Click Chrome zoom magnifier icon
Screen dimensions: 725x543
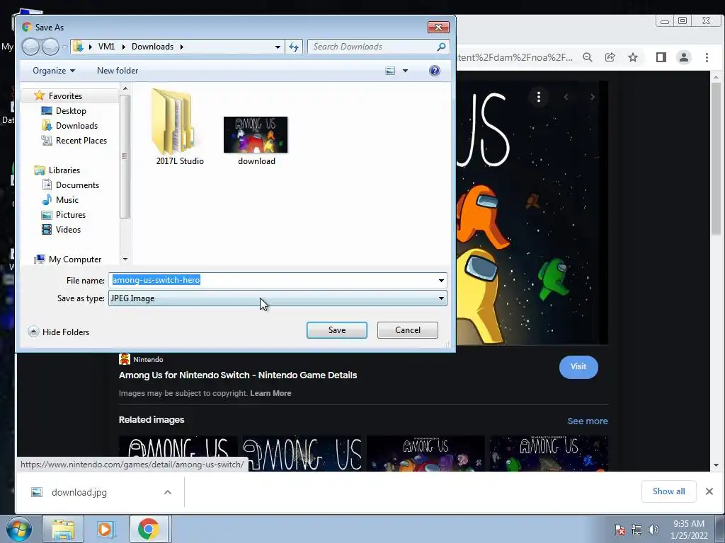click(x=587, y=57)
